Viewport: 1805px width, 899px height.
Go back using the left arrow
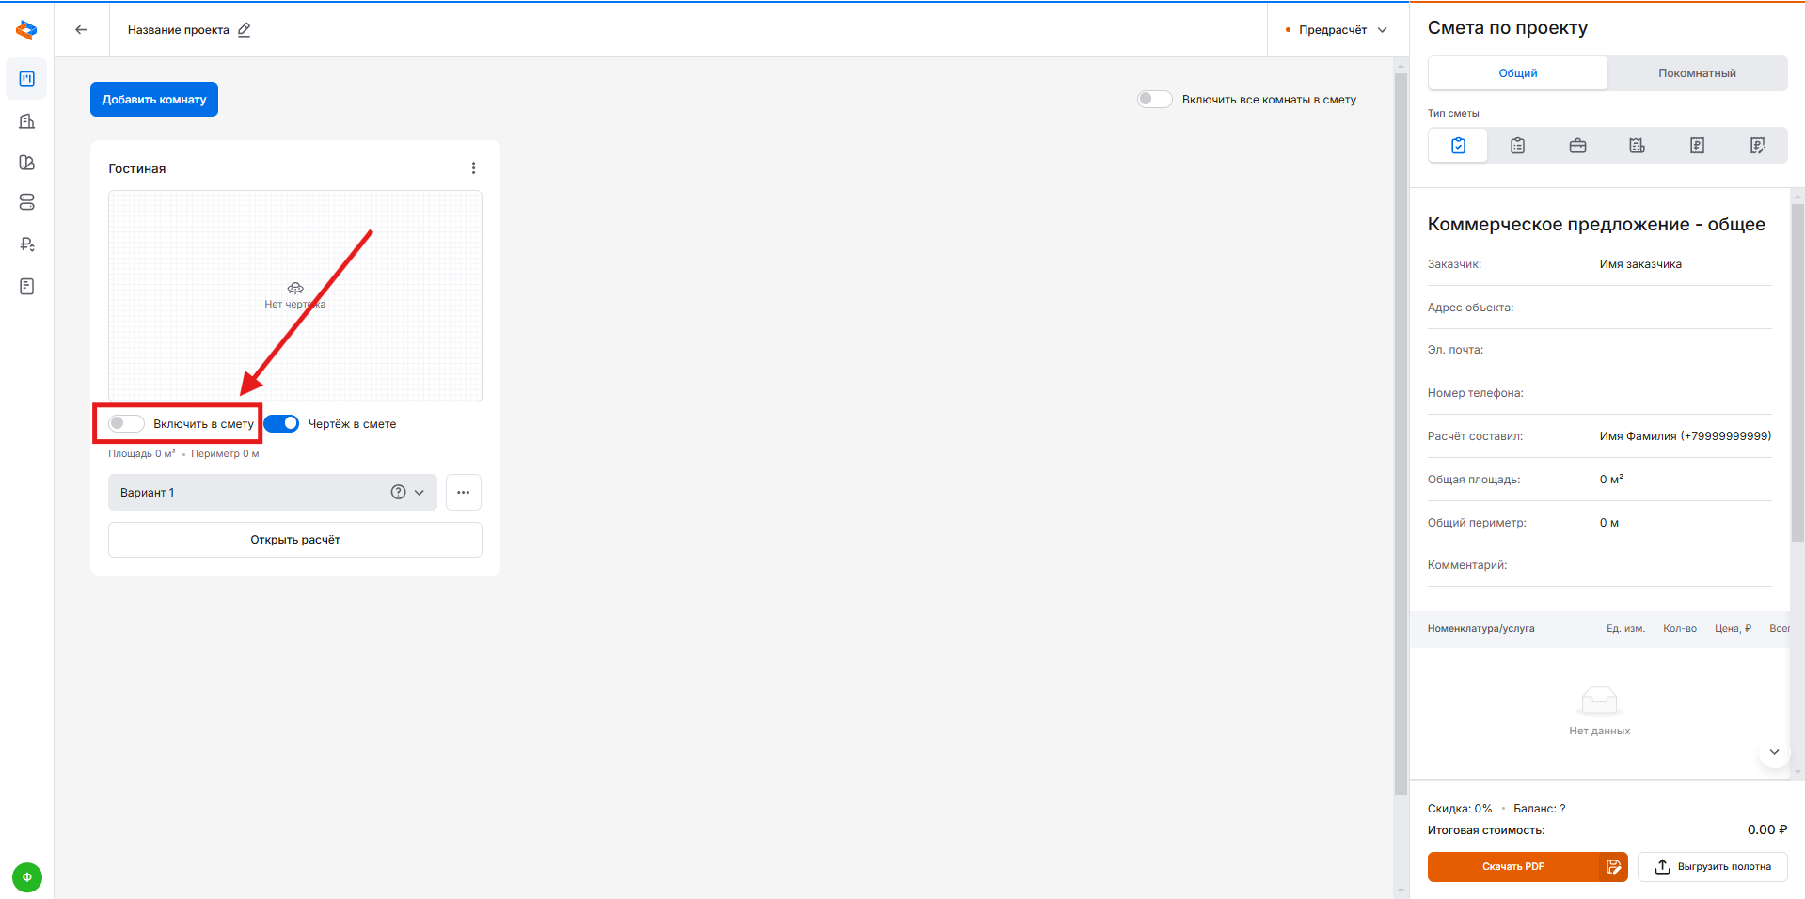tap(82, 30)
